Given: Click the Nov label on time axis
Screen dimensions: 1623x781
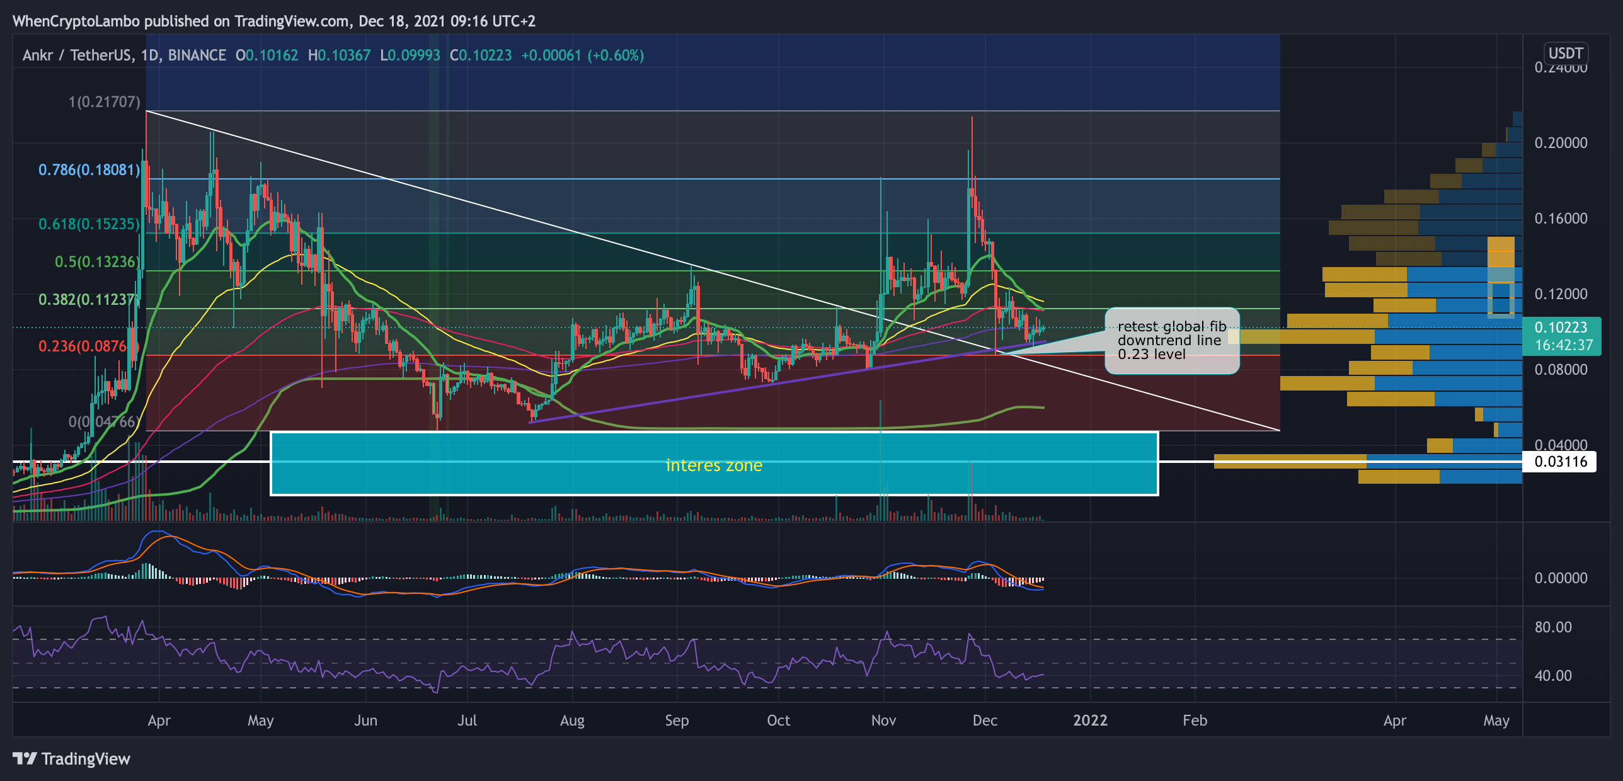Looking at the screenshot, I should 883,721.
